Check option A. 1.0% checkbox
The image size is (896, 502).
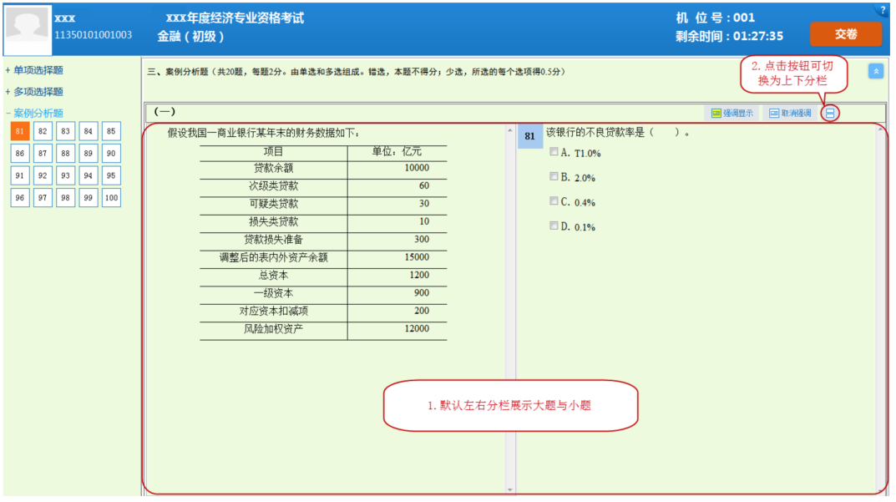[554, 152]
